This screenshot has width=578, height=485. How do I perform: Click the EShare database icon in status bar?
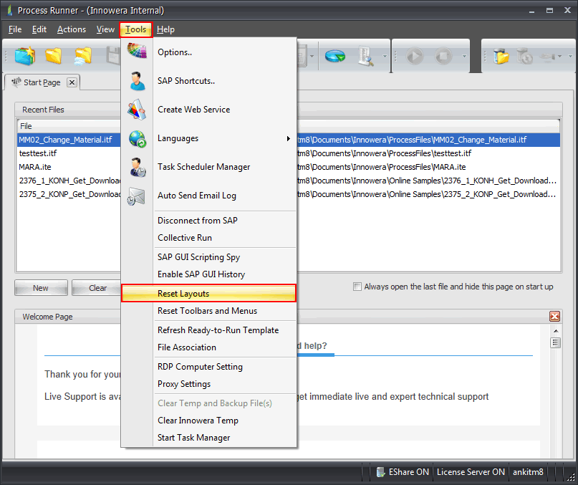coord(380,472)
